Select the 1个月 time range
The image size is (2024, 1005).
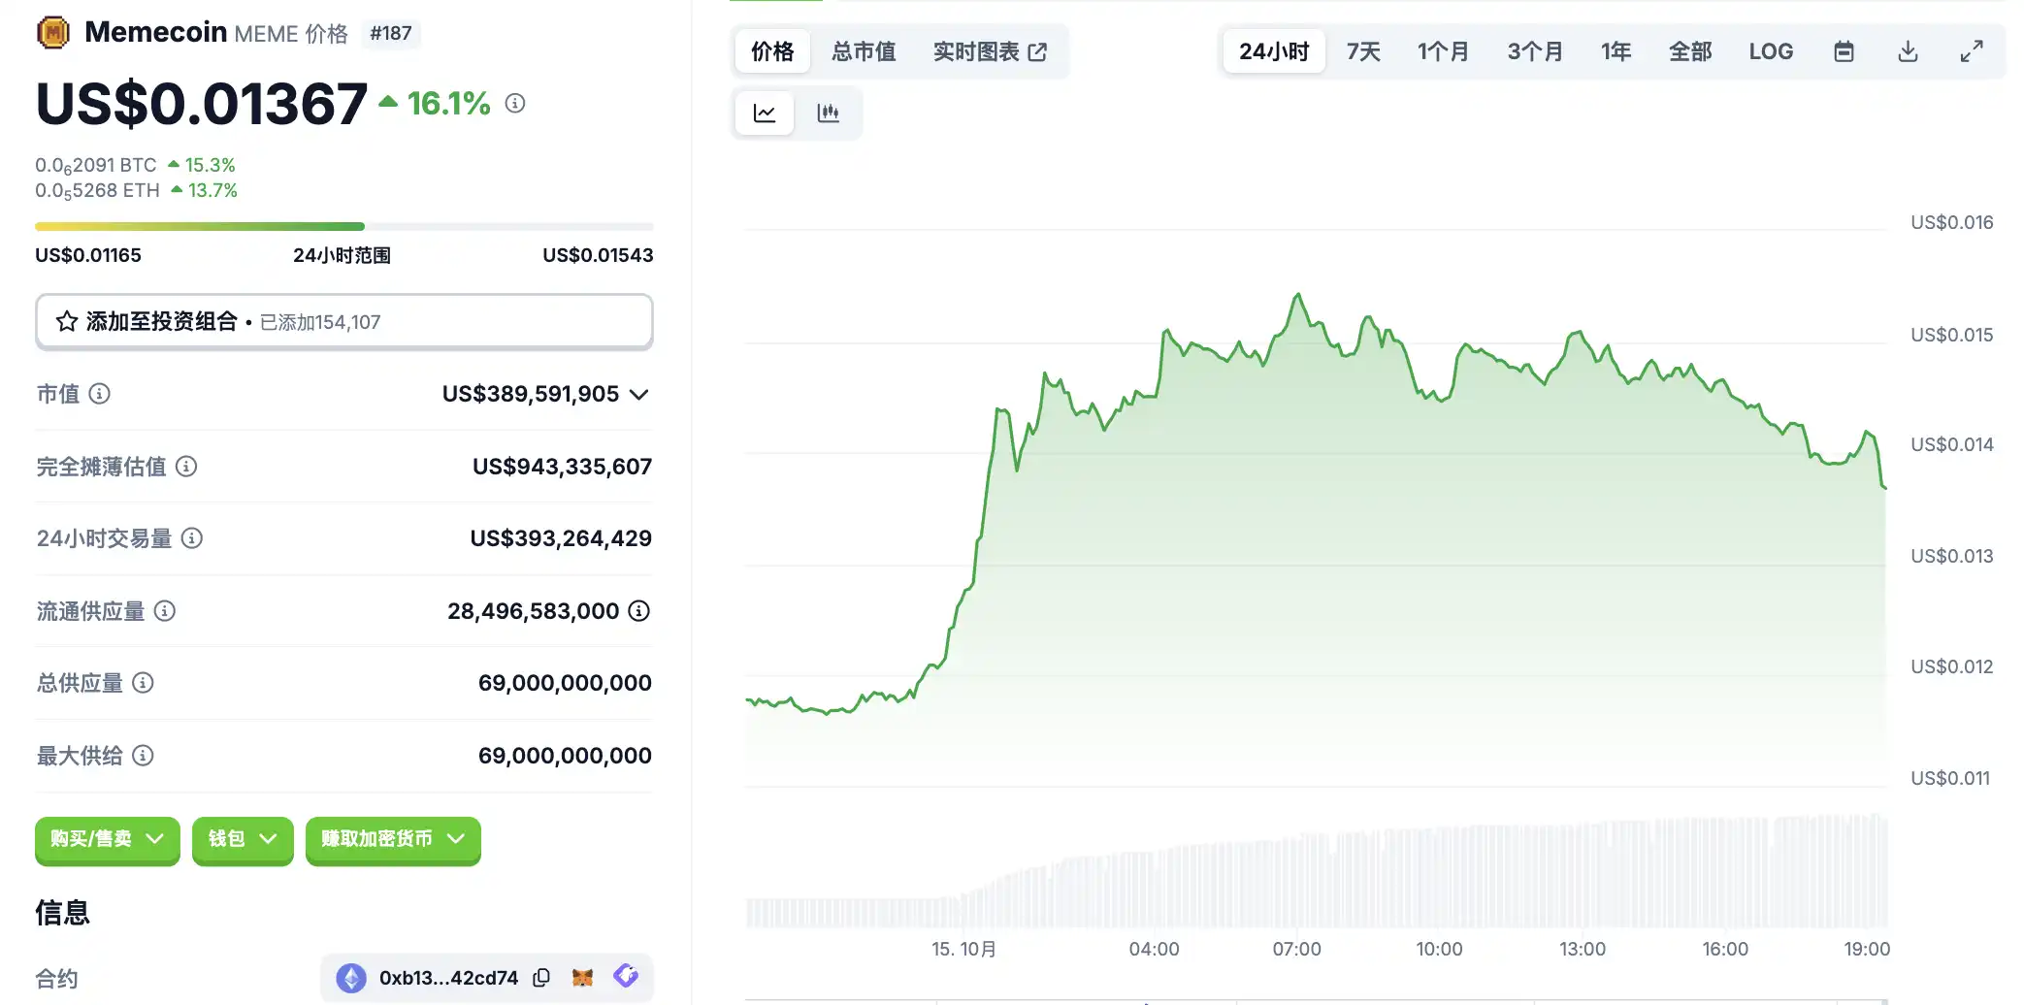coord(1443,51)
